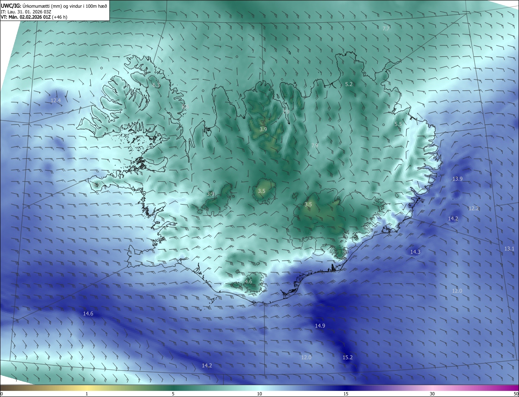Click the '10' label on the color scale
The height and width of the screenshot is (397, 519).
pyautogui.click(x=259, y=394)
